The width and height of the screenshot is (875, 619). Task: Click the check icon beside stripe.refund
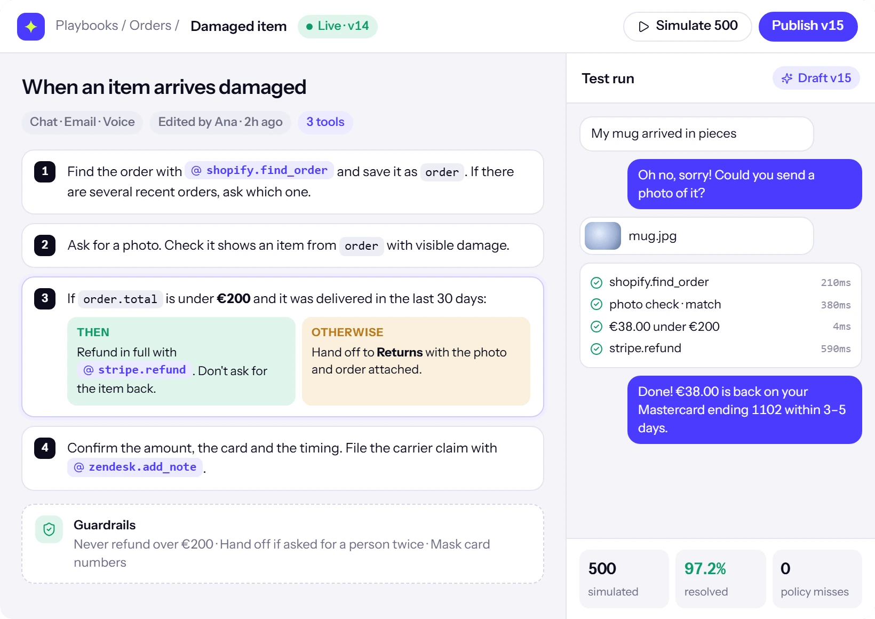pos(596,349)
